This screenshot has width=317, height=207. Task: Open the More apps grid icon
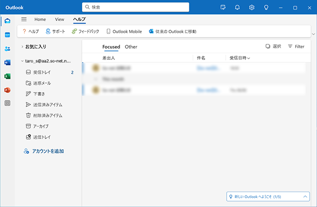(x=7, y=103)
